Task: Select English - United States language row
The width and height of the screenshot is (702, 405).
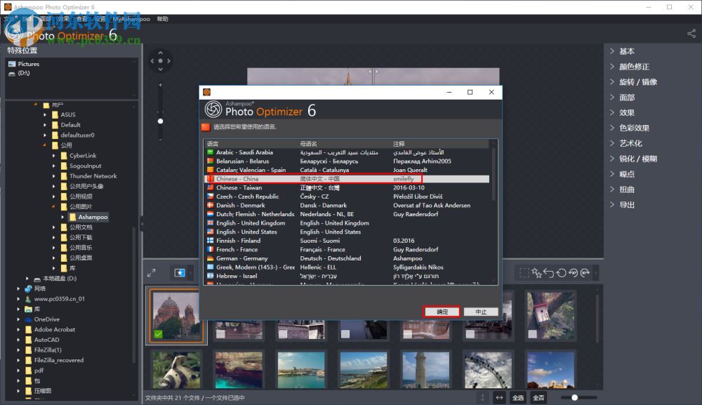Action: pos(246,232)
